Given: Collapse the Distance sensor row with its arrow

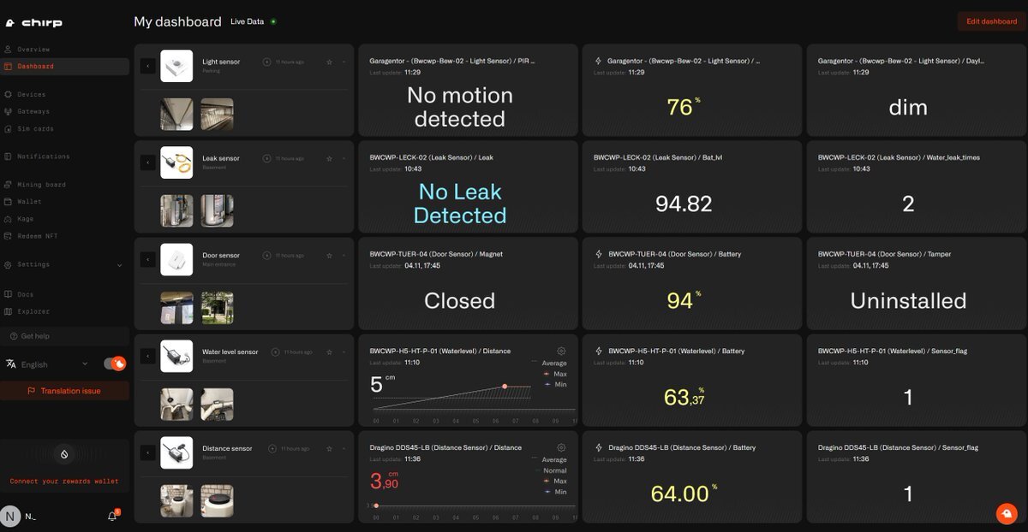Looking at the screenshot, I should point(147,452).
